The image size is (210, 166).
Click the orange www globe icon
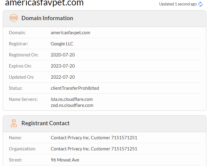[14, 18]
